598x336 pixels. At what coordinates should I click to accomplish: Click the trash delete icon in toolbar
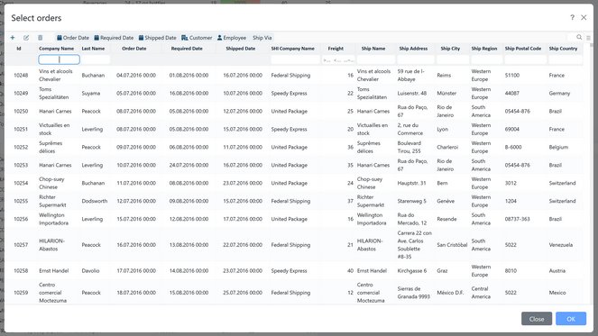40,38
